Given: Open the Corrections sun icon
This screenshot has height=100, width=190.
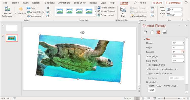Looking at the screenshot, I should point(21,9).
